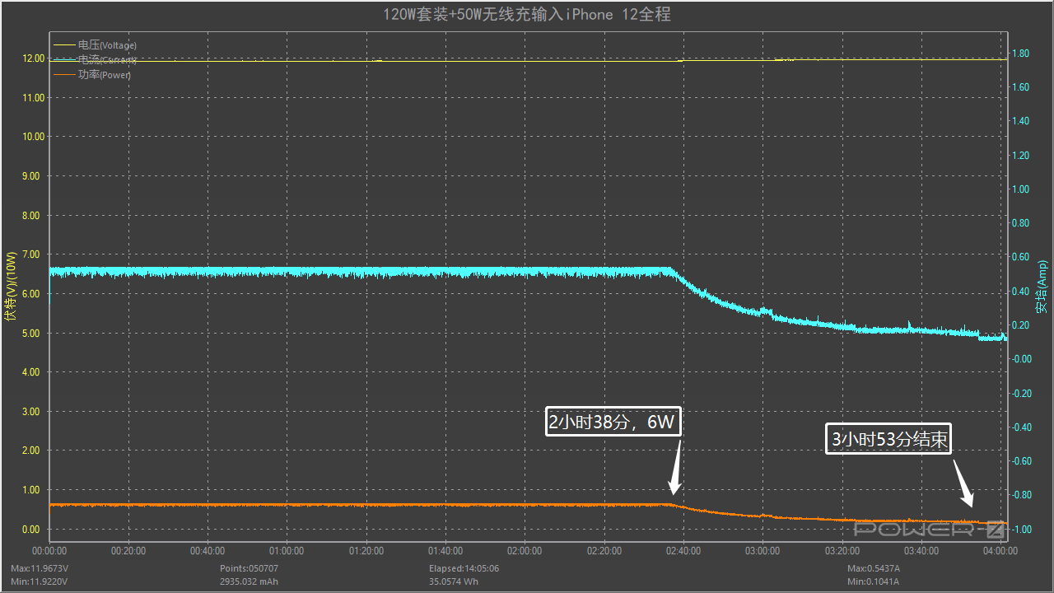Click the '3小时53分结束' annotation label
This screenshot has height=593, width=1054.
click(x=888, y=440)
